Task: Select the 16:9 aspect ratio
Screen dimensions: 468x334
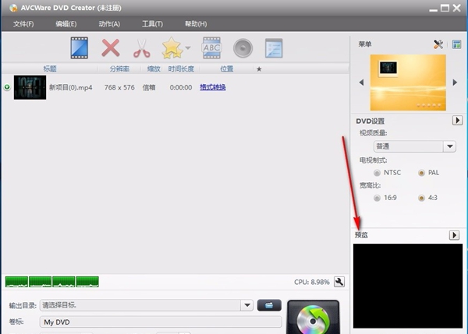Action: 377,198
